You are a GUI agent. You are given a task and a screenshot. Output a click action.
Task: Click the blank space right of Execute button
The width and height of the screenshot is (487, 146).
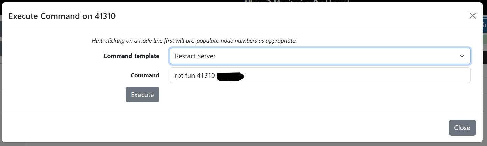304,95
